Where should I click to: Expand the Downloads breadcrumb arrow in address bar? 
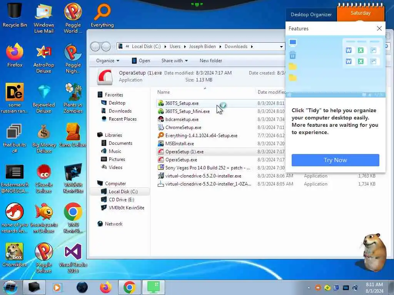click(x=252, y=46)
